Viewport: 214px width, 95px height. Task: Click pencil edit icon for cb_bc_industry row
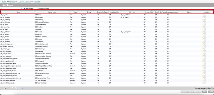(203, 32)
